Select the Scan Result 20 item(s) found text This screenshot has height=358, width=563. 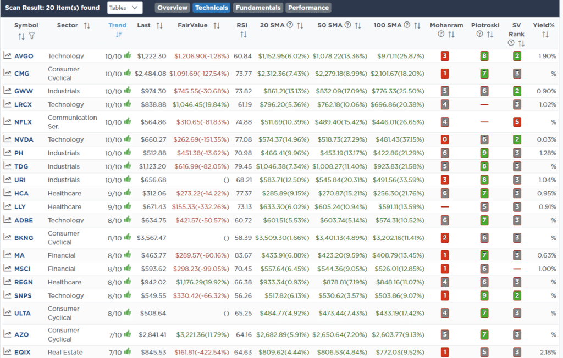click(x=52, y=8)
